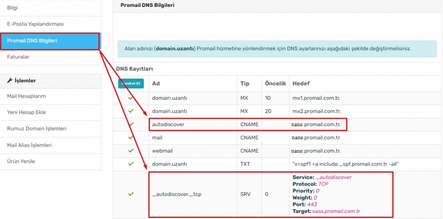The image size is (443, 219).
Task: Open Rumuz Domain İşlemleri
Action: click(37, 128)
